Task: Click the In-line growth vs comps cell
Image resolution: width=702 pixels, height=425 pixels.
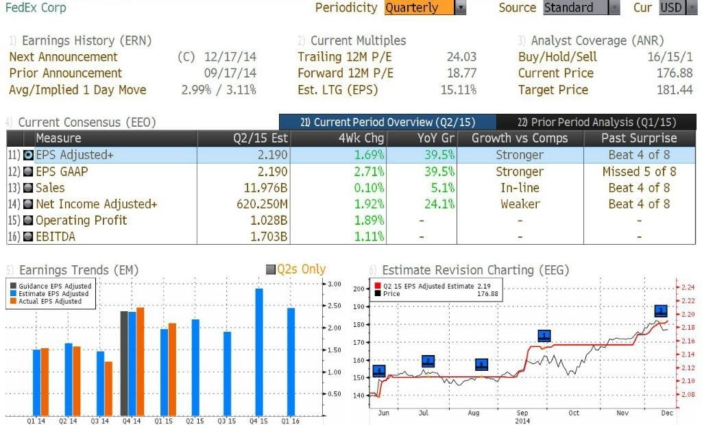Action: click(520, 188)
